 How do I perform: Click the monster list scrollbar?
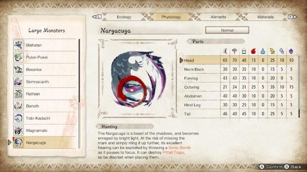pyautogui.click(x=79, y=93)
